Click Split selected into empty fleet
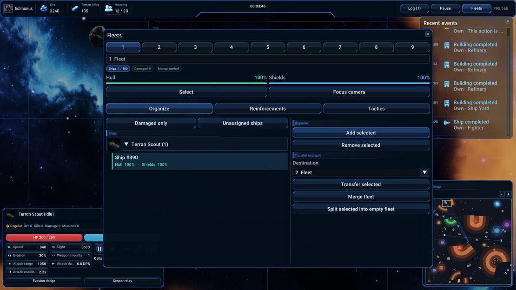The image size is (516, 290). pyautogui.click(x=361, y=209)
